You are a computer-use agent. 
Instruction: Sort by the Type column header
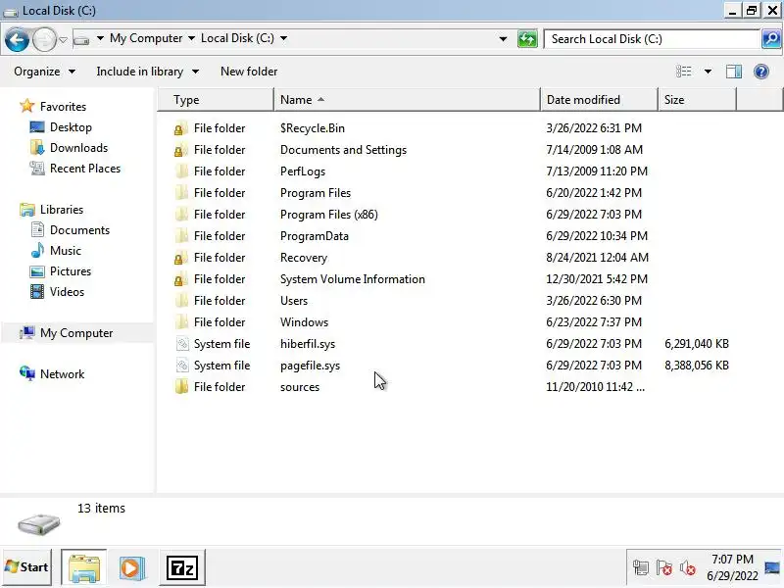click(x=216, y=100)
